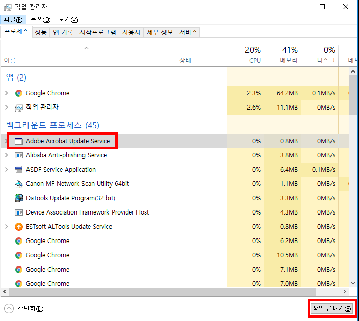This screenshot has width=359, height=321.
Task: Switch to the 서비스 tab
Action: (188, 32)
